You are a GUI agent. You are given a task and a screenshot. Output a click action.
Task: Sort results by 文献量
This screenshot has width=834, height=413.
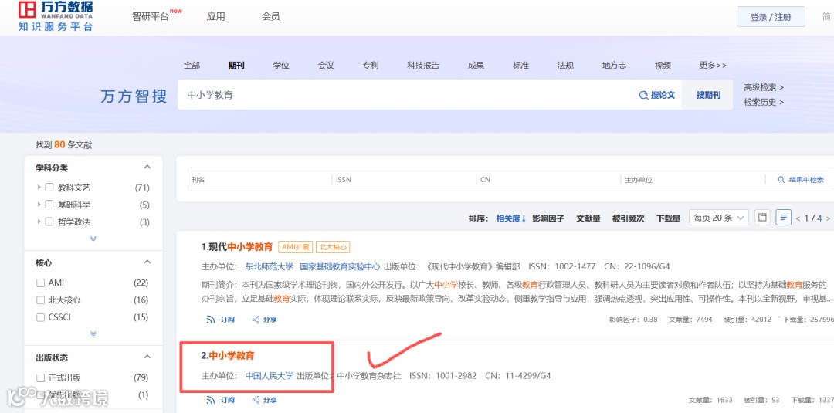coord(588,218)
